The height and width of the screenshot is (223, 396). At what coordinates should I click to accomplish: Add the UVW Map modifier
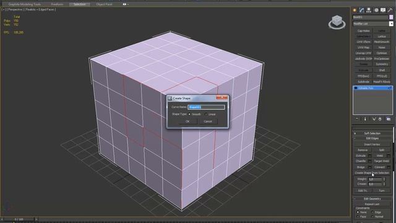tap(363, 48)
